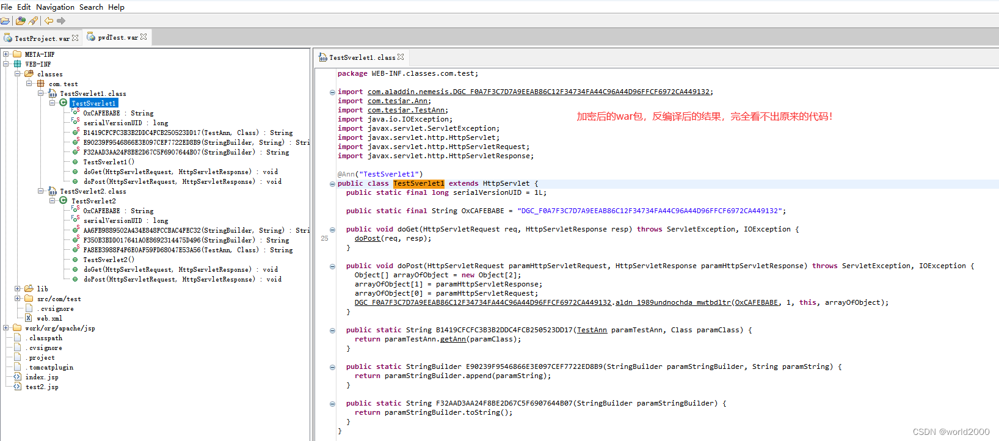This screenshot has height=441, width=999.
Task: Click the highlighted TestSverlet1 class name in code
Action: click(419, 183)
